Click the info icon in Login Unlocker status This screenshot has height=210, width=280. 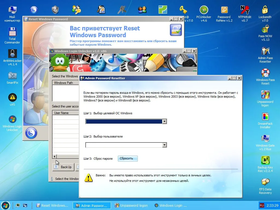(52, 179)
